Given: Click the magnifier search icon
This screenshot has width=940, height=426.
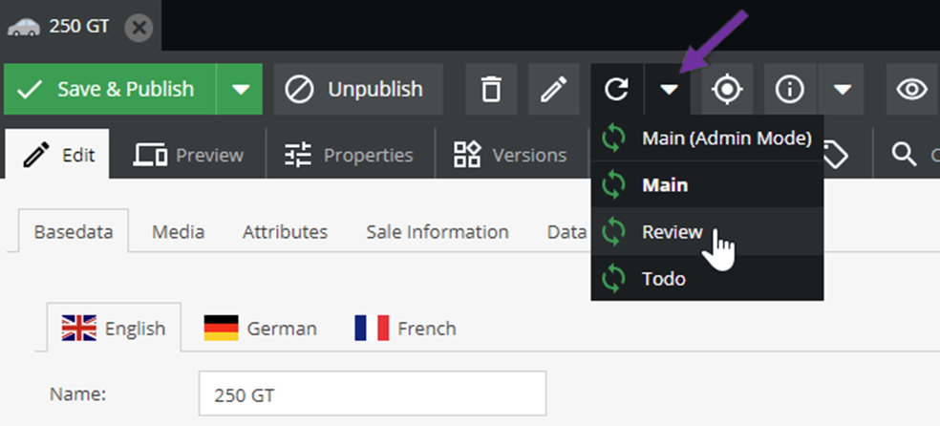Looking at the screenshot, I should 903,155.
